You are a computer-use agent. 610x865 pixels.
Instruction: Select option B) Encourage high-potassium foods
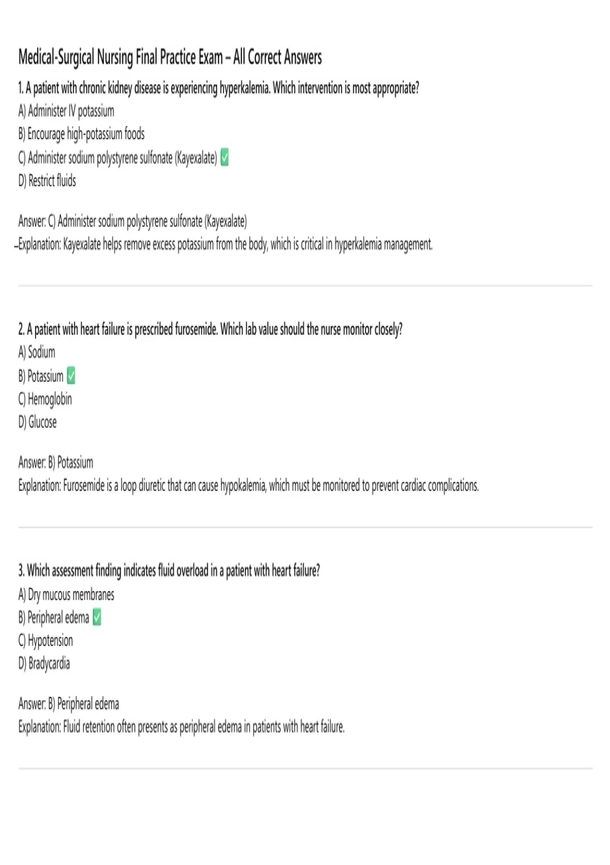click(x=81, y=134)
